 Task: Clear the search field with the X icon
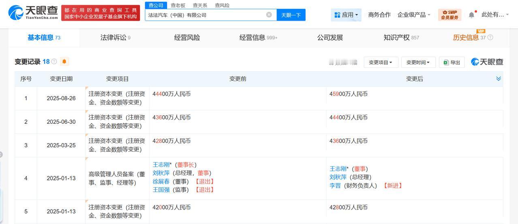(x=269, y=15)
